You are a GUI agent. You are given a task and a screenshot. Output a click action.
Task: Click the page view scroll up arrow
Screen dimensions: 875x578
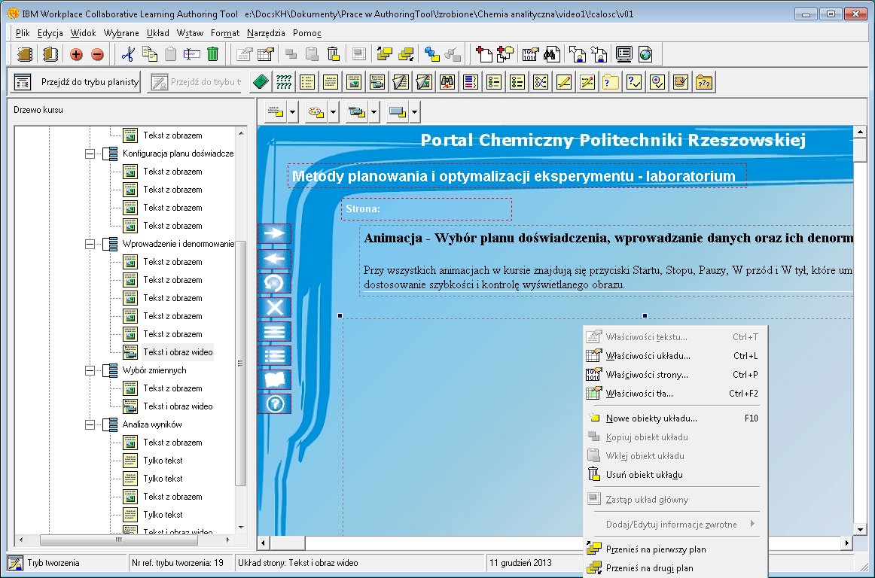[x=860, y=132]
